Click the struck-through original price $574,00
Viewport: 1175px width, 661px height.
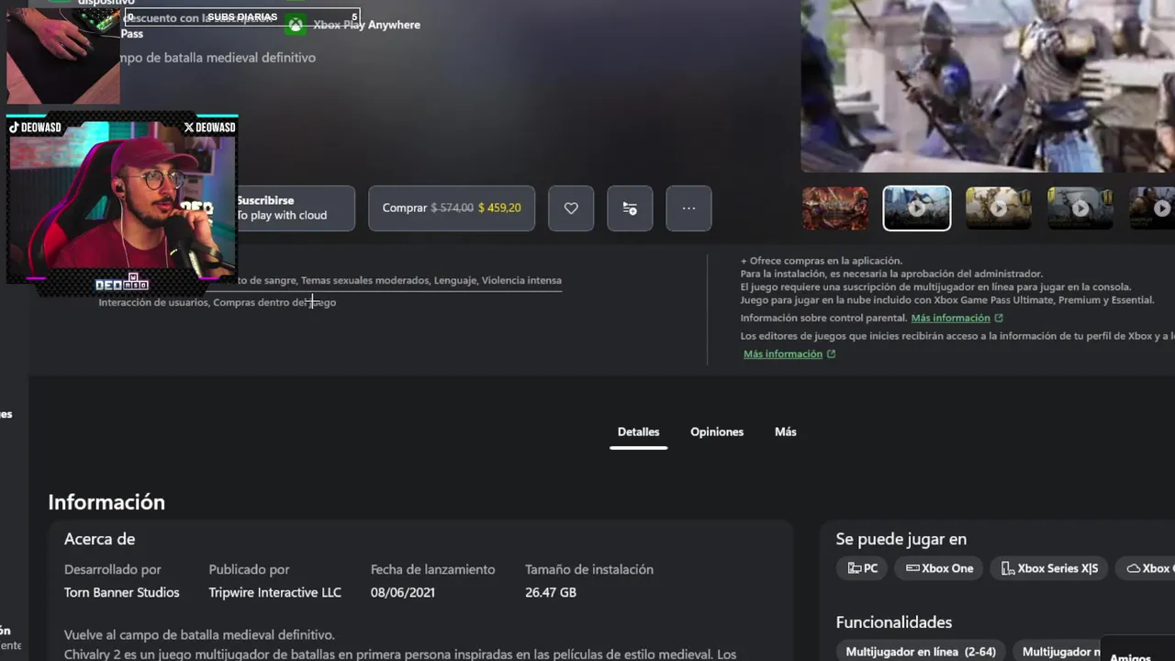pos(453,208)
